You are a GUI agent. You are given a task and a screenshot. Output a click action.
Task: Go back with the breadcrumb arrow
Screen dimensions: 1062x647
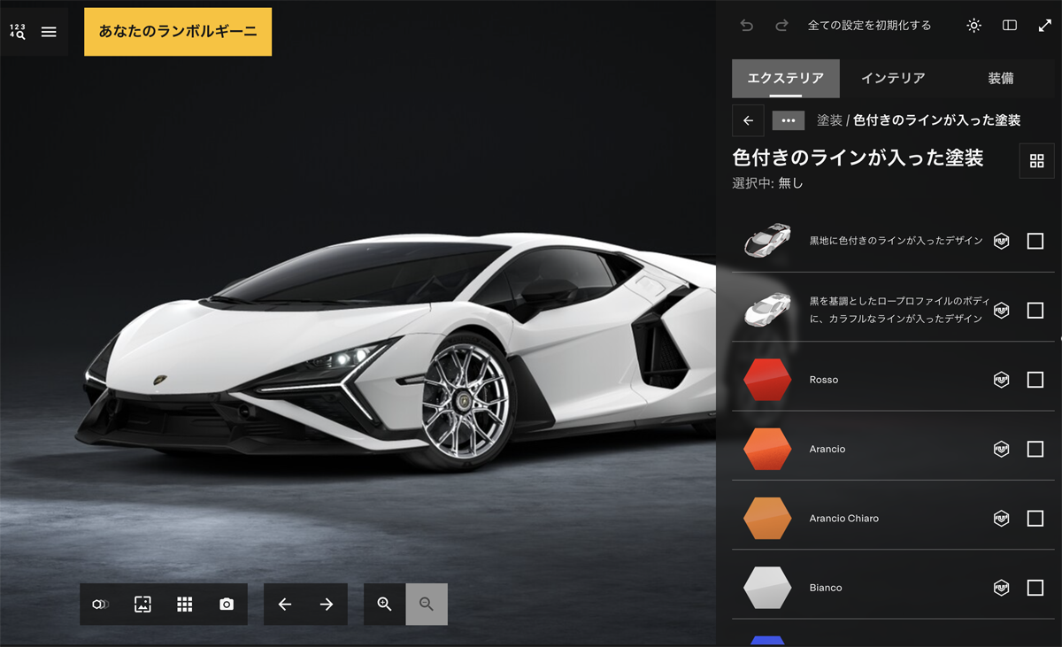pos(748,120)
